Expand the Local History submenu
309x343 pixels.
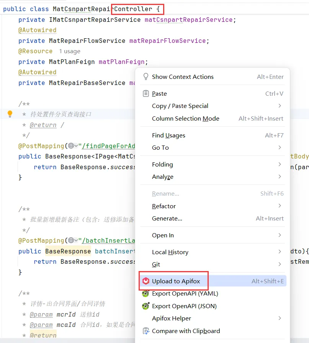[x=213, y=252]
